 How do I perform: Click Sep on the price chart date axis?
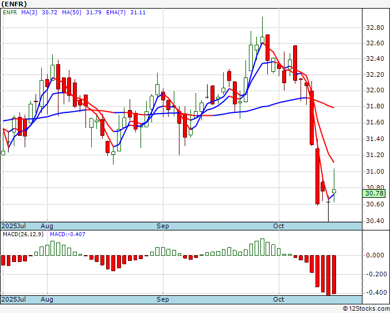(163, 226)
